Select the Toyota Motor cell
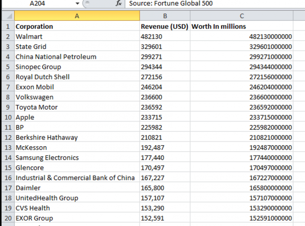This screenshot has width=305, height=226. [x=77, y=107]
